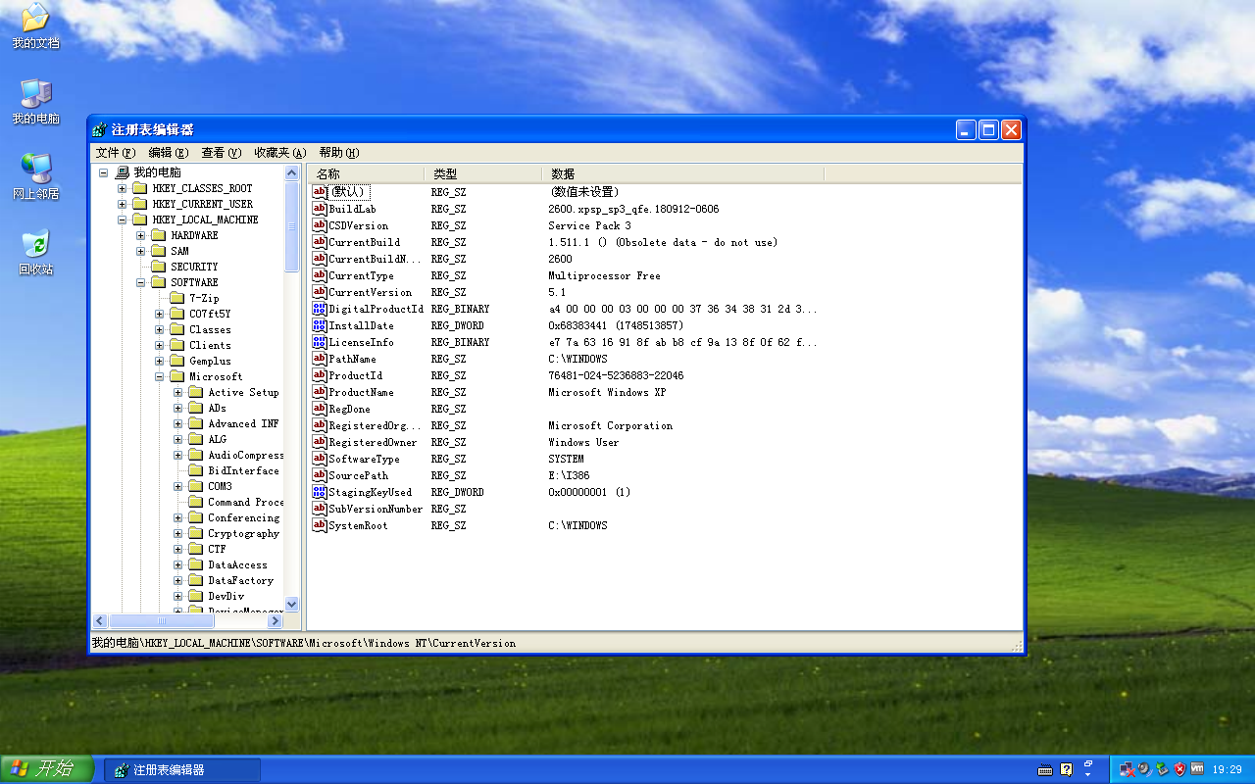Open the 我的文档 desktop icon

(x=35, y=26)
